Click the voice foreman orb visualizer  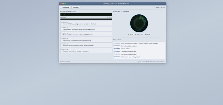click(x=139, y=23)
